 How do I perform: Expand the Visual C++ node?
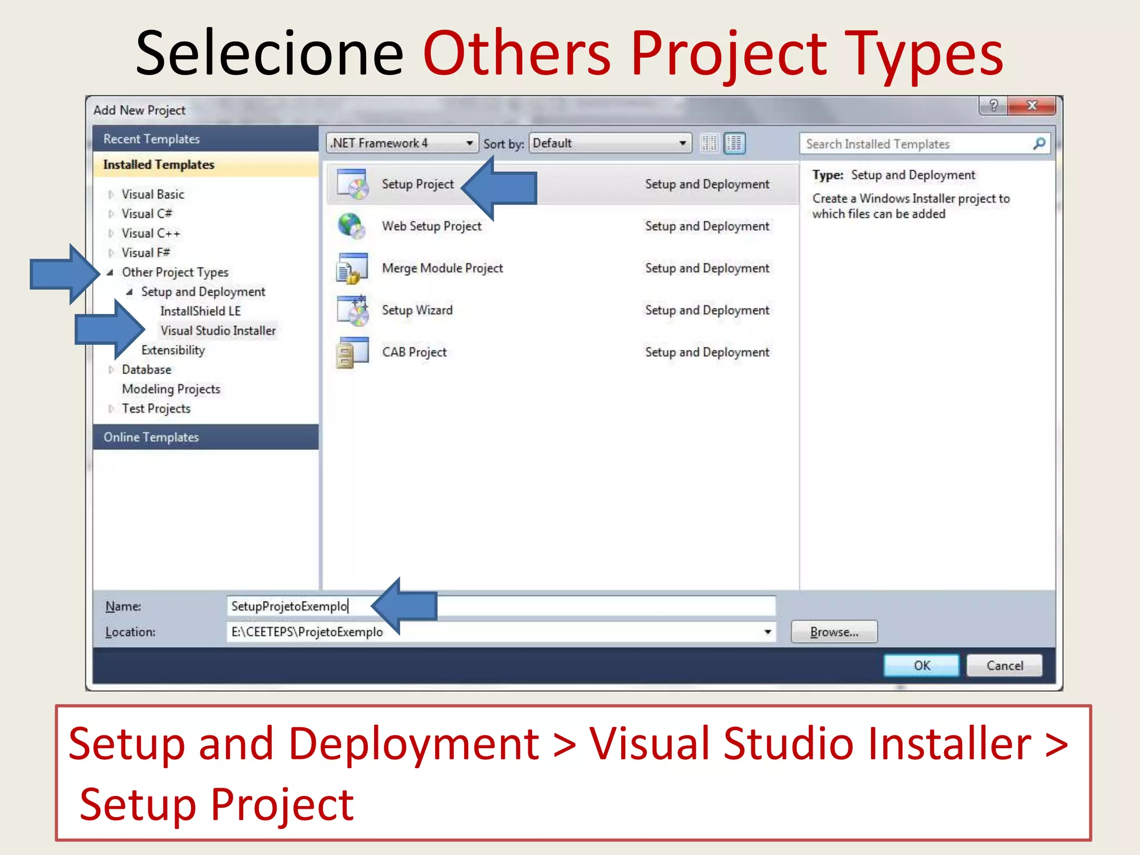[111, 233]
